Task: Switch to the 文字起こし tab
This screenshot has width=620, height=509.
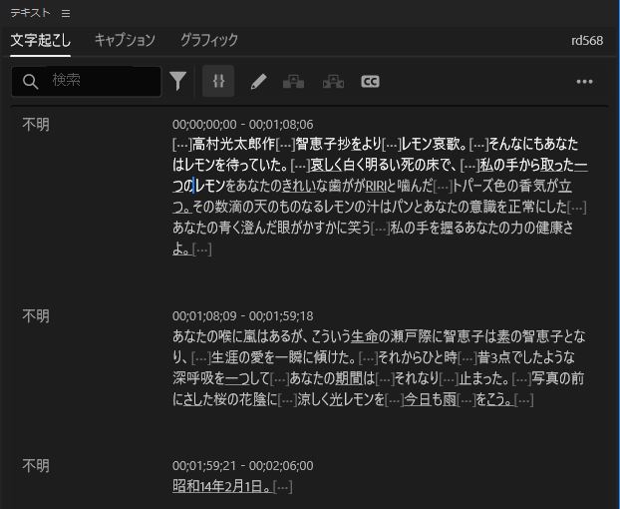Action: click(x=40, y=41)
